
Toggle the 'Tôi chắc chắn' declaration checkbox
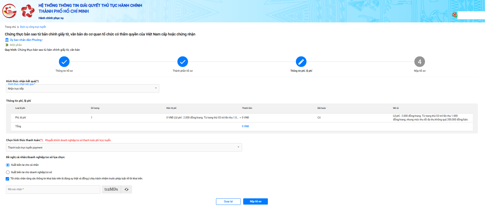[7, 179]
